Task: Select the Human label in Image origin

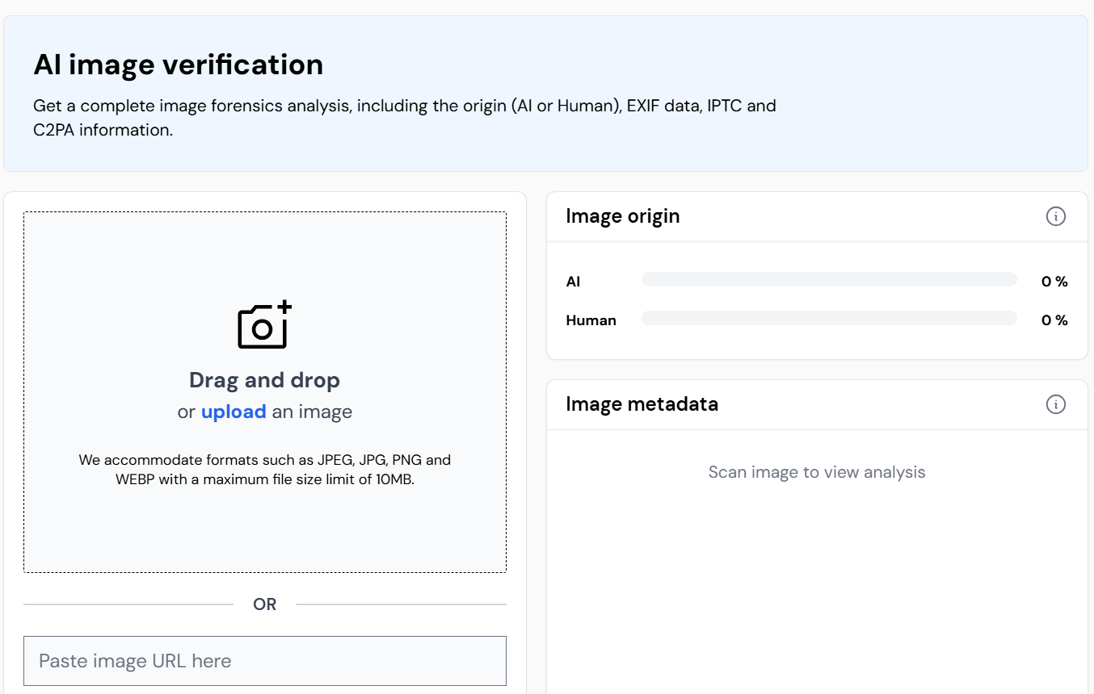Action: [x=591, y=320]
